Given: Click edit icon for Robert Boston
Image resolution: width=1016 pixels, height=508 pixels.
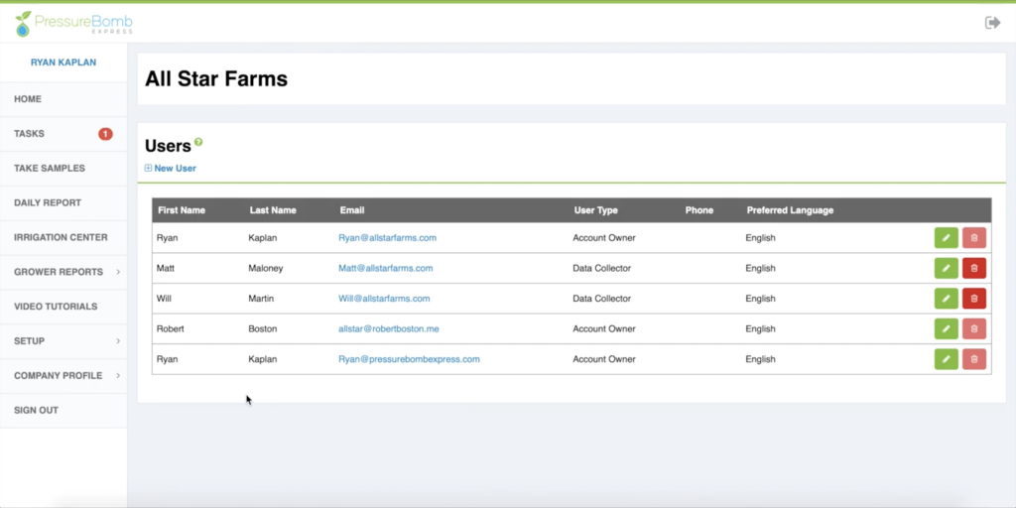Looking at the screenshot, I should [x=946, y=328].
